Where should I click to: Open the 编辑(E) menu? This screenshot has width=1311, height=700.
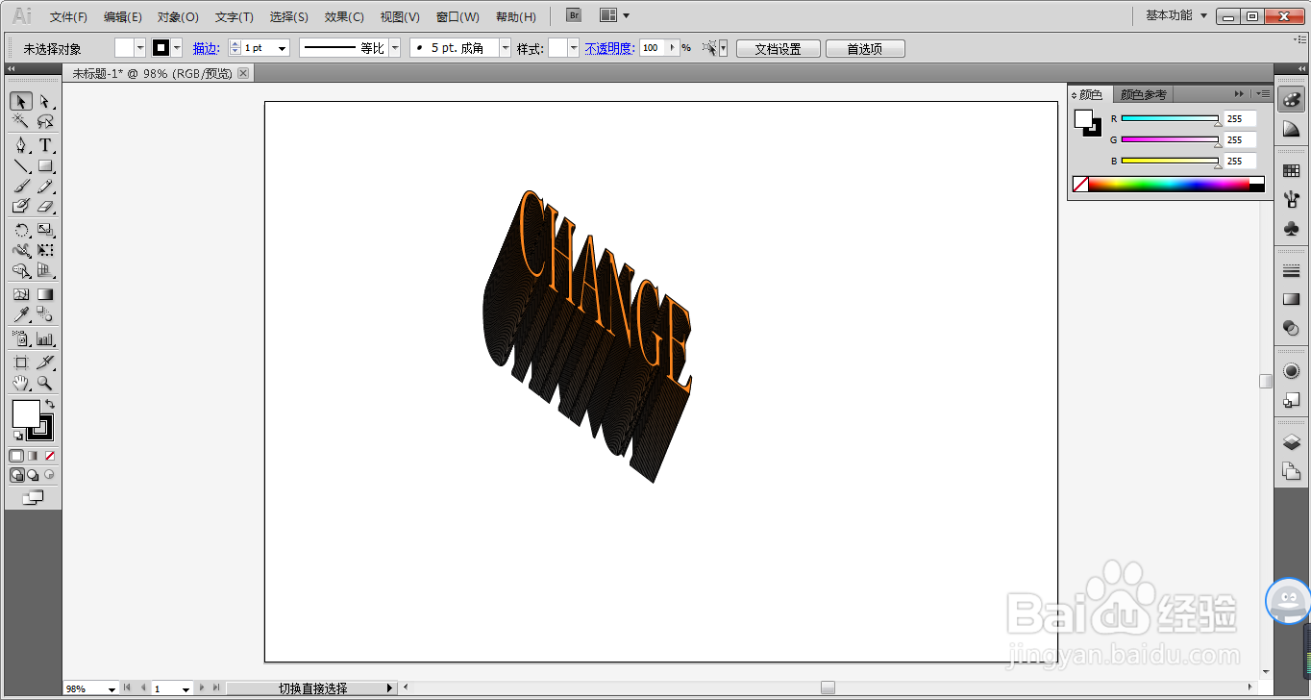[123, 16]
